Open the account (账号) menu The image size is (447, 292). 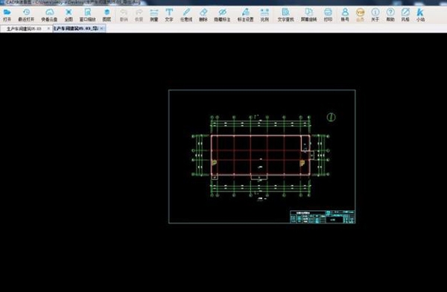tap(345, 15)
